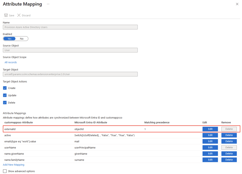Enable Show advanced options checkbox

5,171
